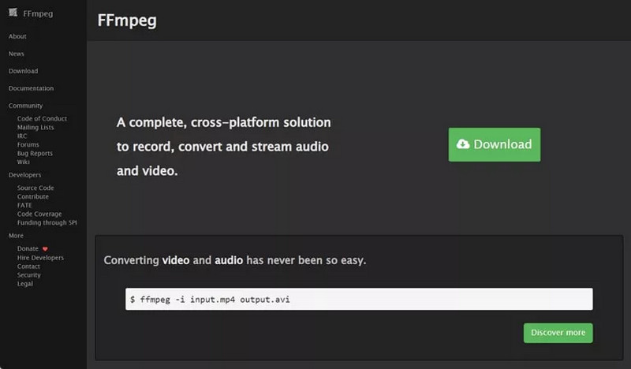Click the red heart icon beside Donate
This screenshot has height=369, width=631.
click(x=45, y=249)
